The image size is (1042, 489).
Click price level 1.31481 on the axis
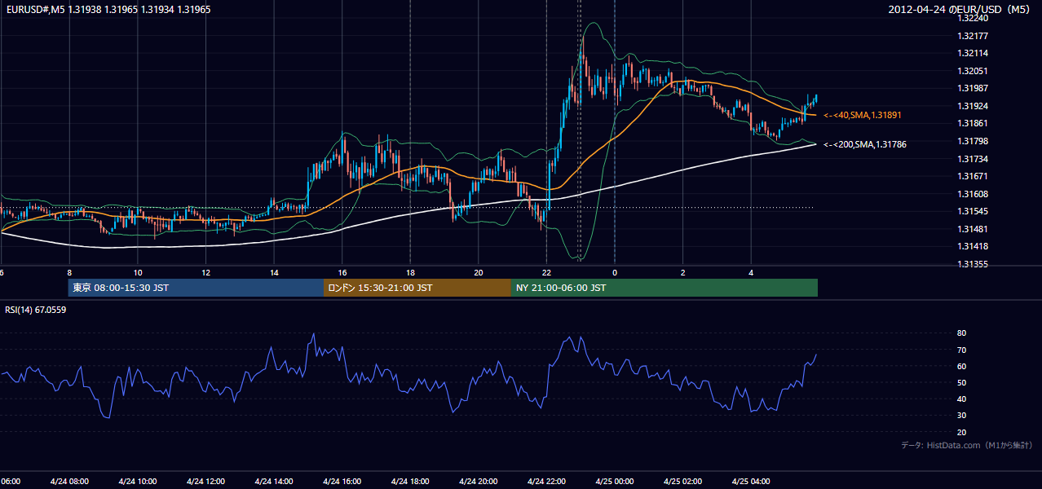click(x=973, y=229)
